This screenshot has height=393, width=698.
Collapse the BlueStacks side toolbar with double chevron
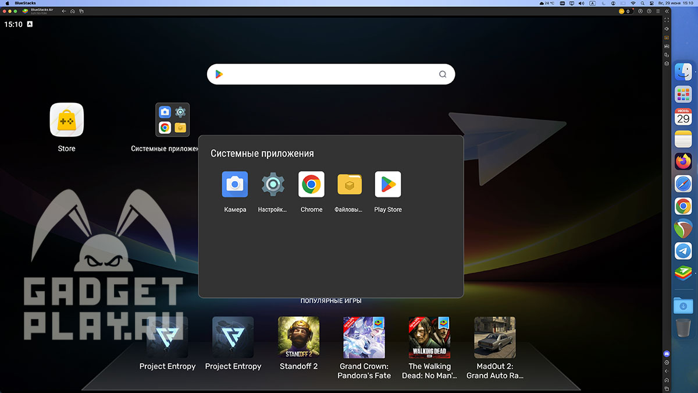[x=667, y=11]
